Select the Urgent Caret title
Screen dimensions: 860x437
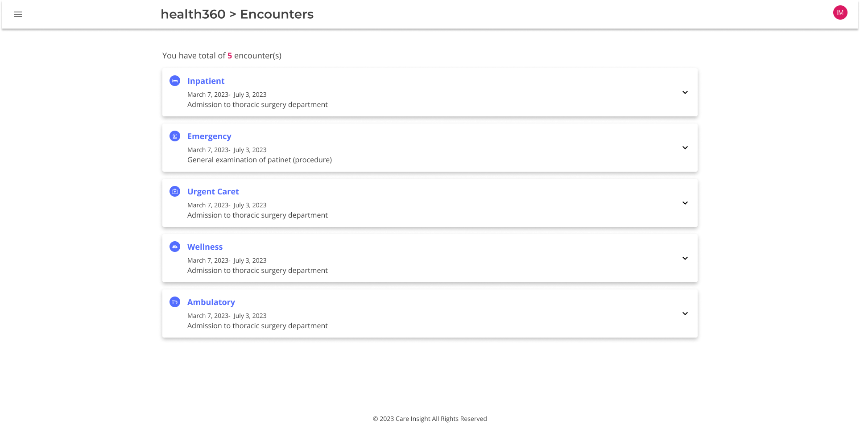pos(213,191)
